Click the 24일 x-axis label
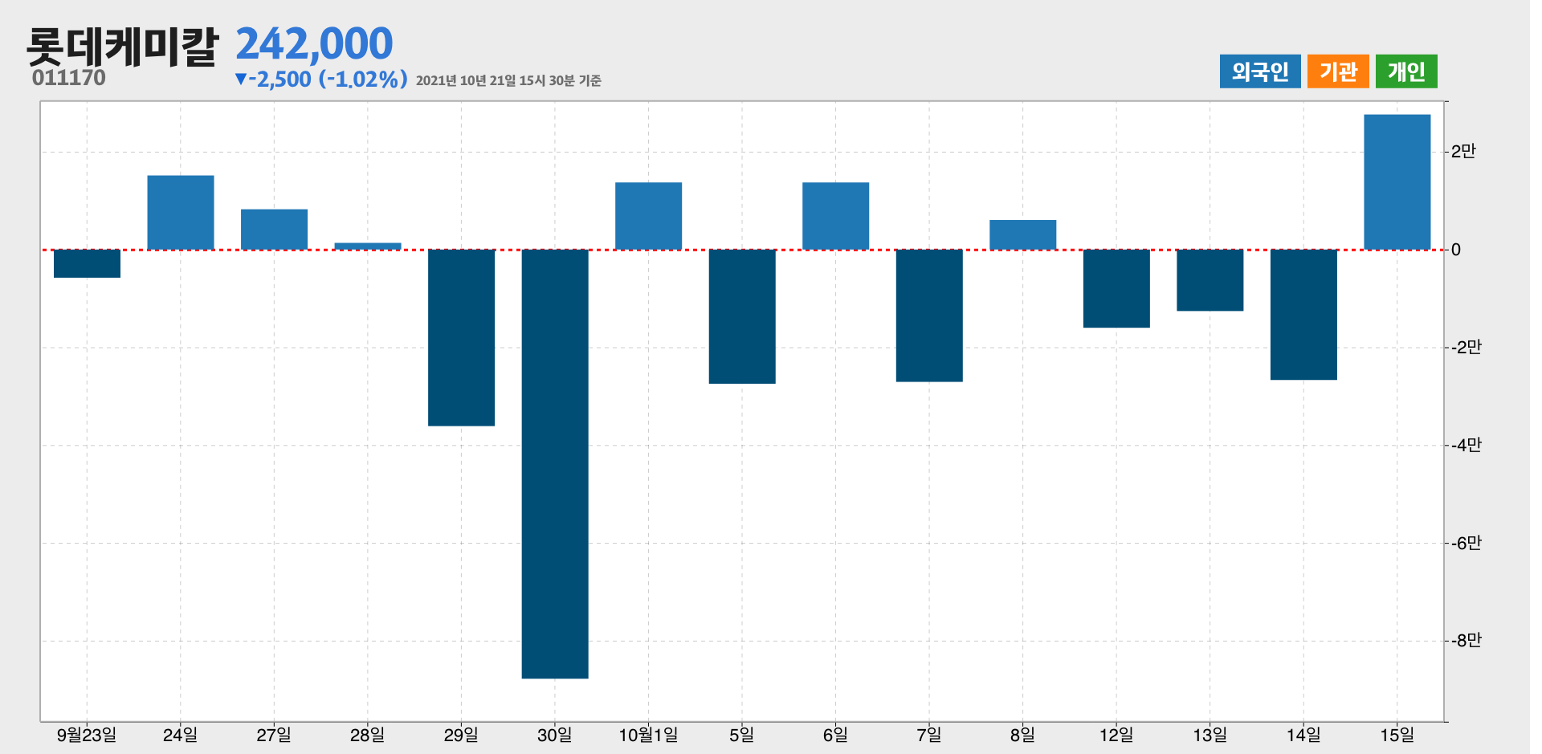 pos(181,735)
